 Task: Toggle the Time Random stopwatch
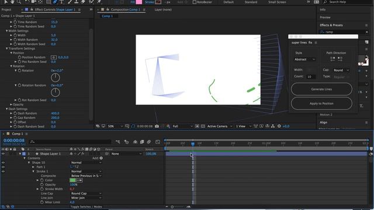(x=15, y=22)
